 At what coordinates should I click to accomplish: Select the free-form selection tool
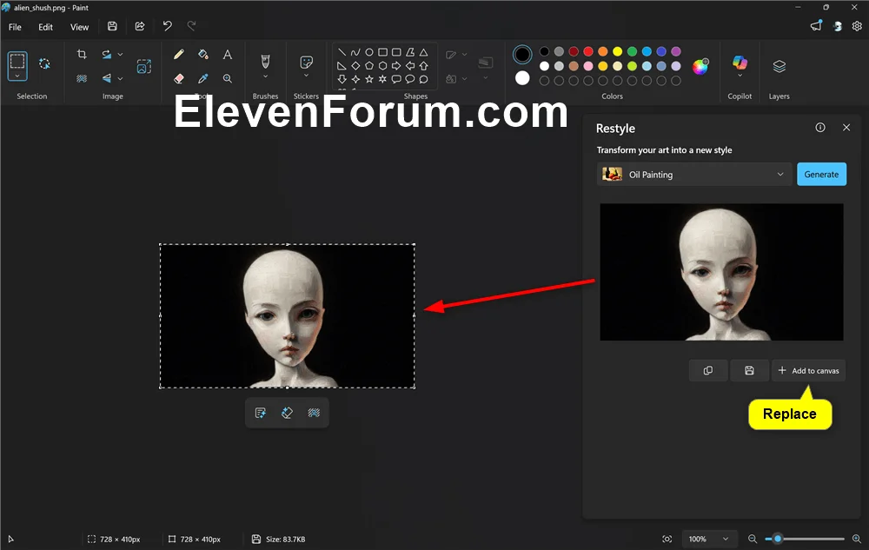coord(44,63)
